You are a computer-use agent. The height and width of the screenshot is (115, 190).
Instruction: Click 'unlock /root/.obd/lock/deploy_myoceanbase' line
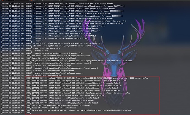coord(37,71)
